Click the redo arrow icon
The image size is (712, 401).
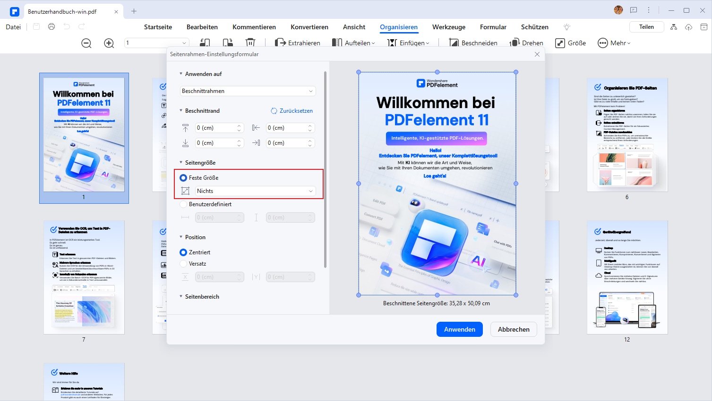coord(82,27)
